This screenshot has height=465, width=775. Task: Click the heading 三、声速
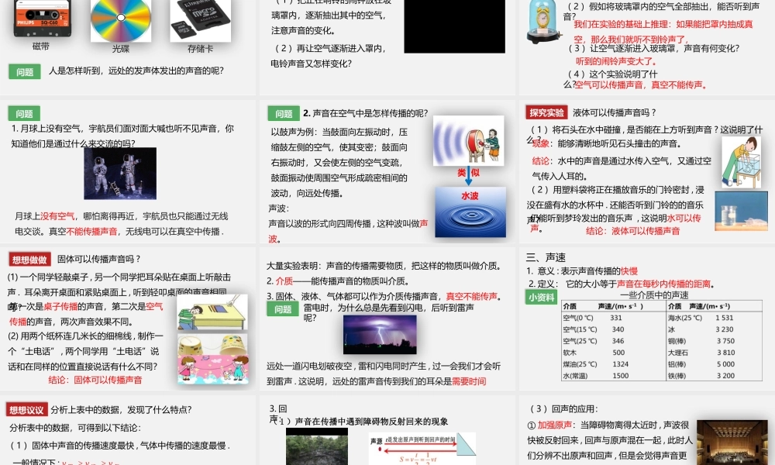pyautogui.click(x=546, y=257)
